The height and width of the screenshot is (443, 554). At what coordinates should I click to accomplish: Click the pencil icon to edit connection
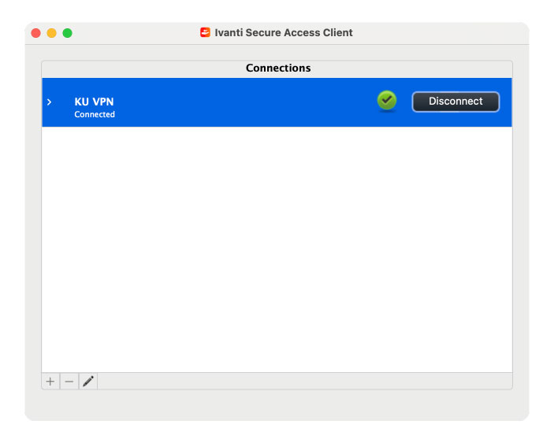88,382
